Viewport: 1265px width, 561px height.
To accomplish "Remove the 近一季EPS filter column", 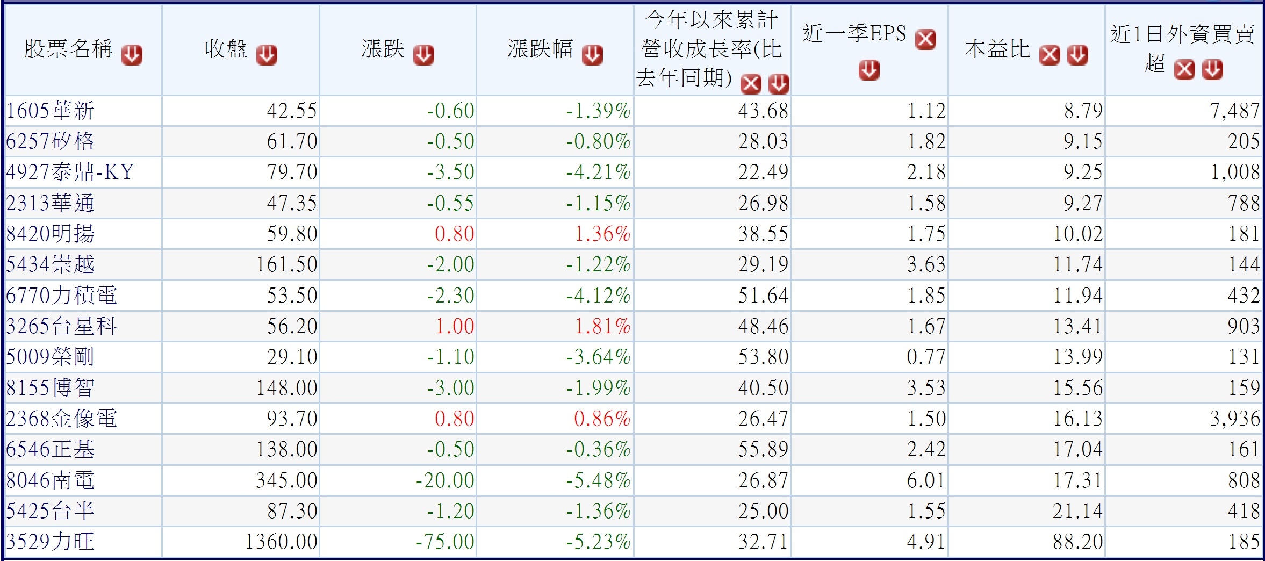I will click(925, 39).
